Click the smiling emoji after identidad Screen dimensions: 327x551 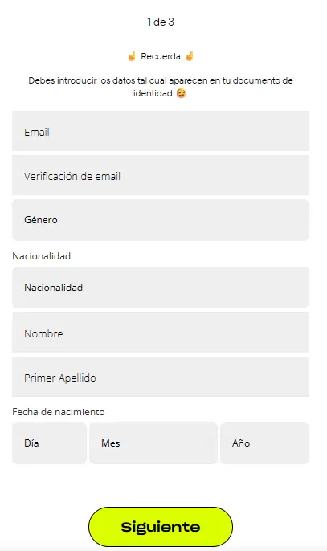[x=181, y=93]
